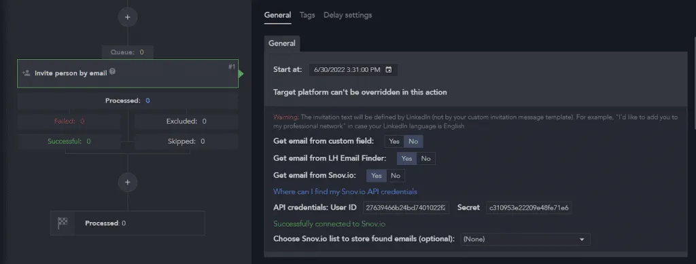This screenshot has width=696, height=264.
Task: Open calendar picker for Start at
Action: (x=389, y=69)
